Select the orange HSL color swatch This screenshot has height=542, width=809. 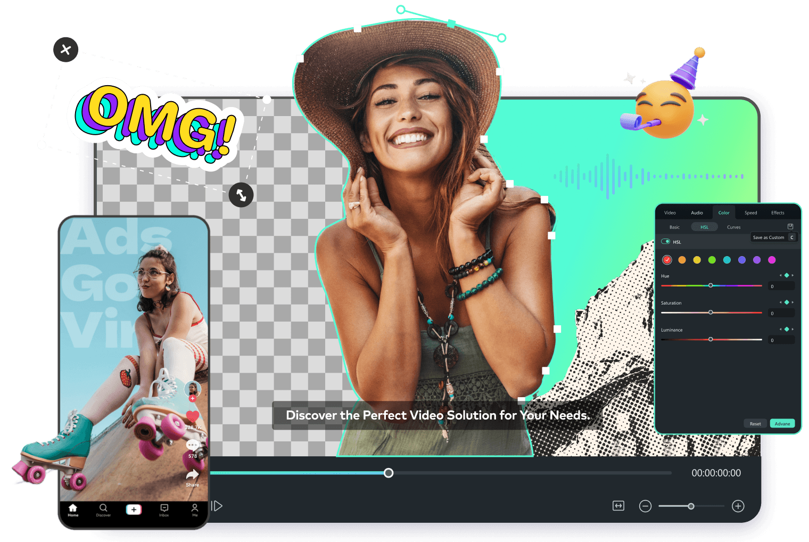[682, 260]
